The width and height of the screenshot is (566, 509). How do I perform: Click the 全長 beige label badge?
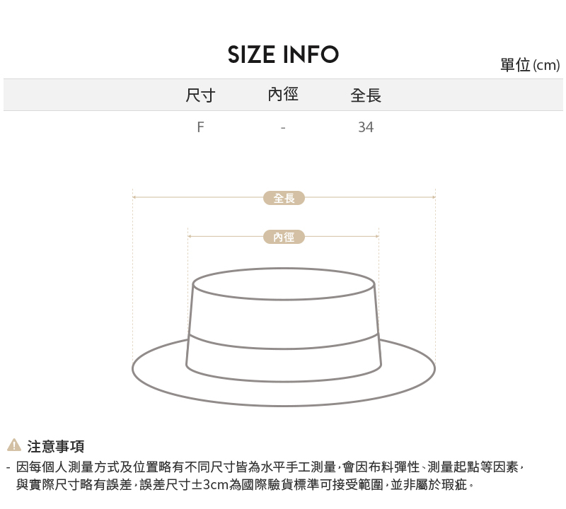(x=284, y=198)
